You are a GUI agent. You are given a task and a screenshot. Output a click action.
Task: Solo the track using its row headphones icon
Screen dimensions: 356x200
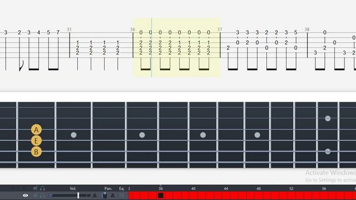42,196
